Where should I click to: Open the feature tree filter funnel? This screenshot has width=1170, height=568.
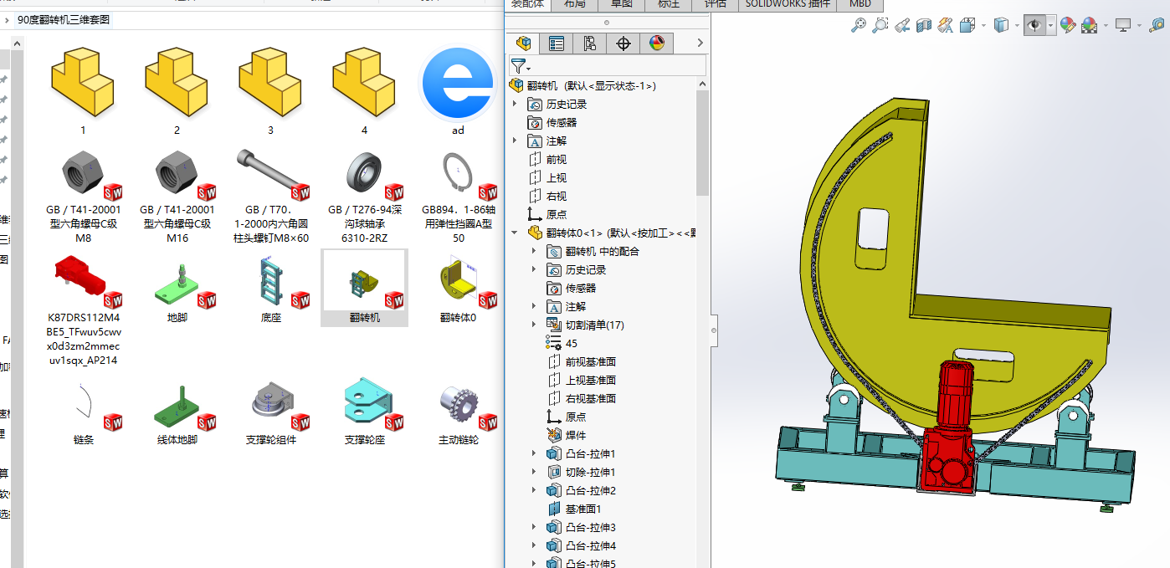click(519, 65)
